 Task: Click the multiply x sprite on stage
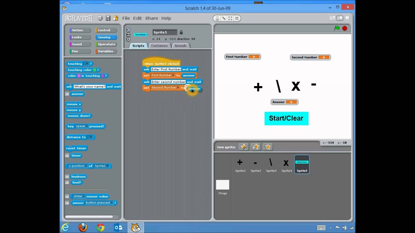click(296, 86)
